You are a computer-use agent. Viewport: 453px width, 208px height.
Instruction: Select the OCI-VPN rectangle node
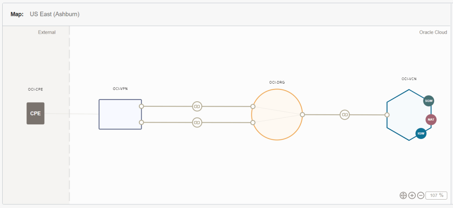pyautogui.click(x=120, y=114)
